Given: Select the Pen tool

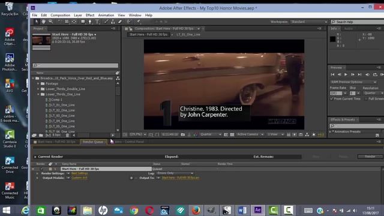Looking at the screenshot, I should click(x=90, y=22).
